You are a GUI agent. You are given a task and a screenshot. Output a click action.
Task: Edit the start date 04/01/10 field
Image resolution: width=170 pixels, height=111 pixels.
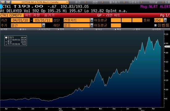[20, 20]
